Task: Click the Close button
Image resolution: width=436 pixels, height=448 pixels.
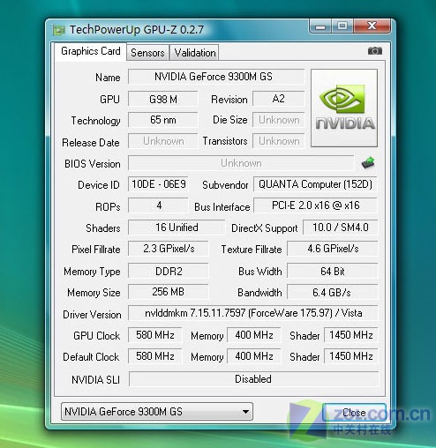Action: (x=354, y=412)
